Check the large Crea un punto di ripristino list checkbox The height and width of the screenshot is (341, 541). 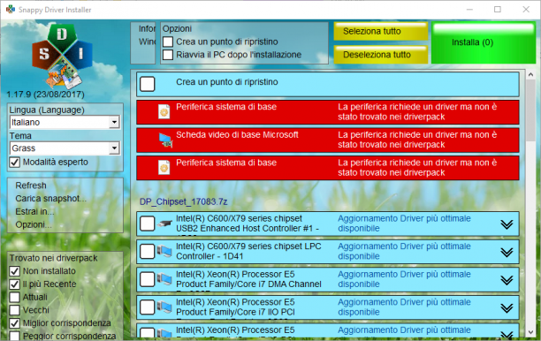click(148, 84)
